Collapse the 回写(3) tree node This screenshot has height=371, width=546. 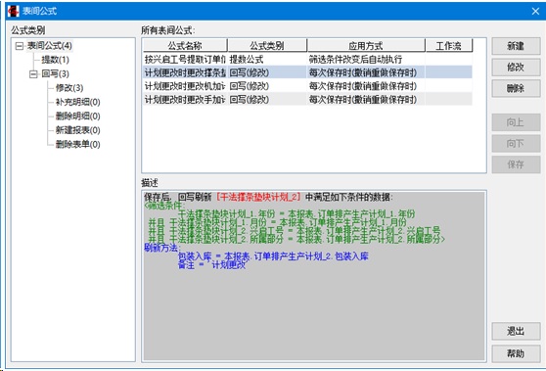point(34,73)
